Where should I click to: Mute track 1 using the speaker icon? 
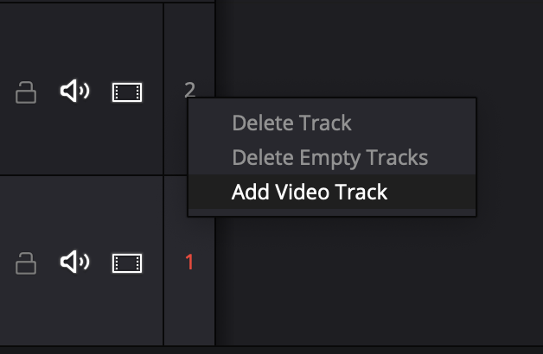pos(74,262)
